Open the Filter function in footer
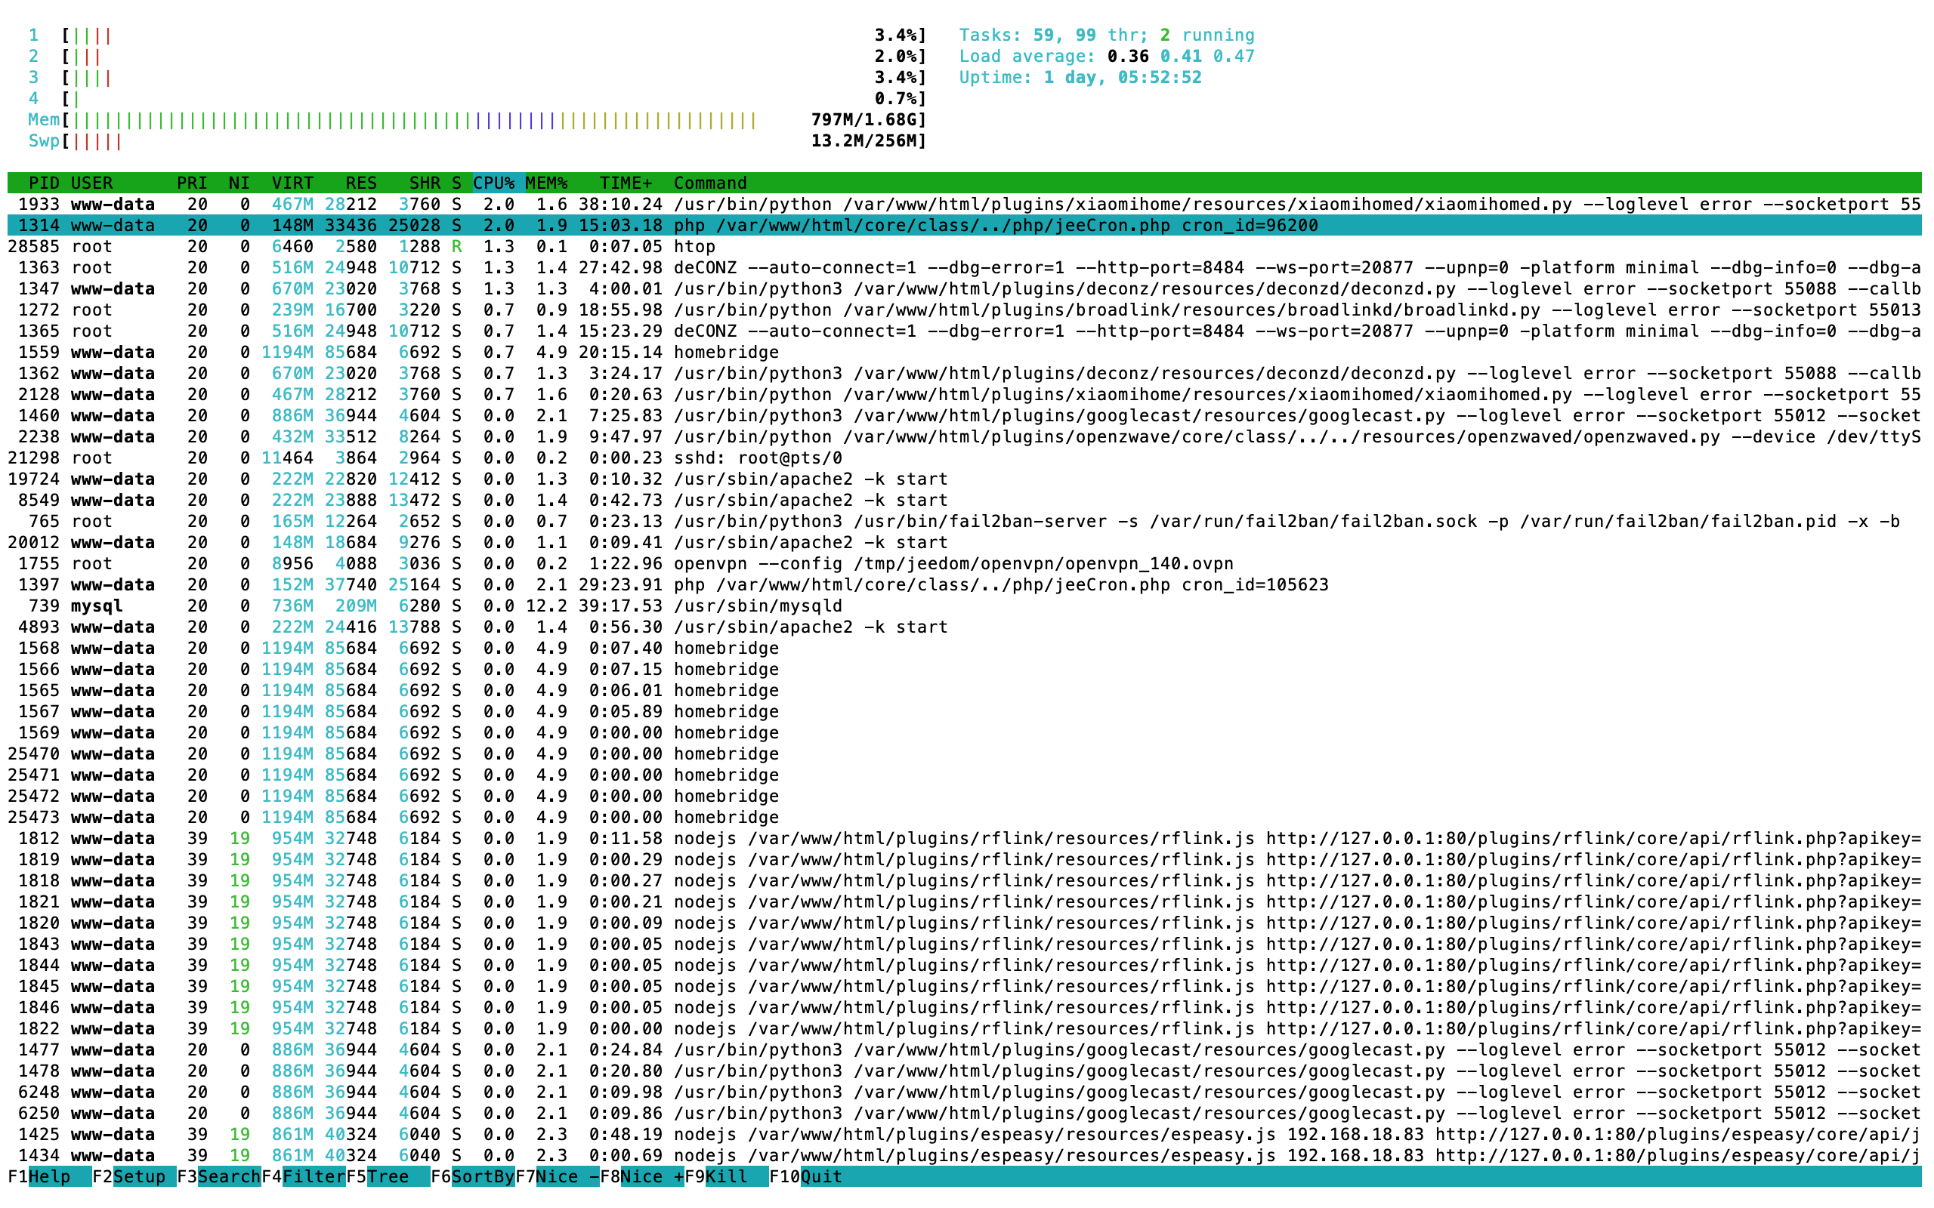1934x1208 pixels. (304, 1176)
